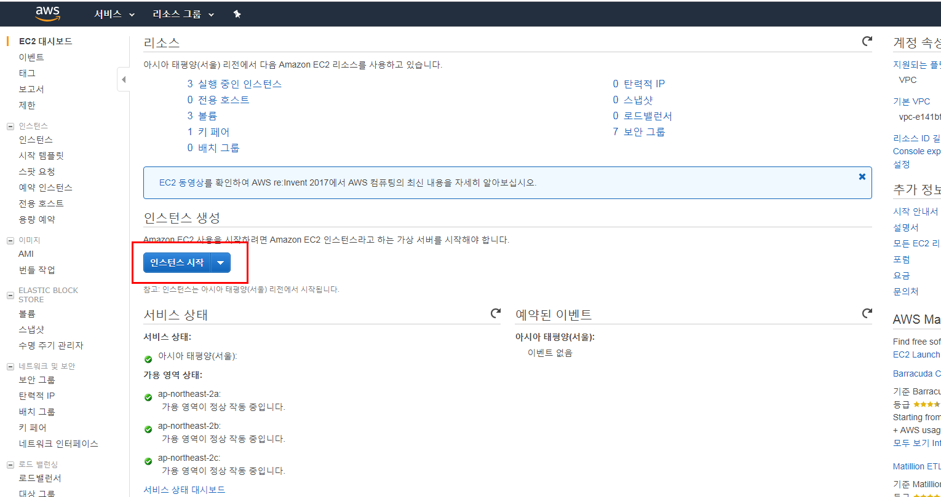
Task: Collapse the 인스턴스 sidebar section
Action: pyautogui.click(x=10, y=127)
